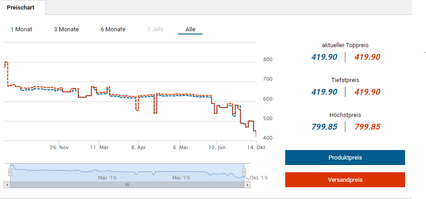The width and height of the screenshot is (426, 199).
Task: Click the navigator scrollbar right arrow
Action: click(248, 185)
